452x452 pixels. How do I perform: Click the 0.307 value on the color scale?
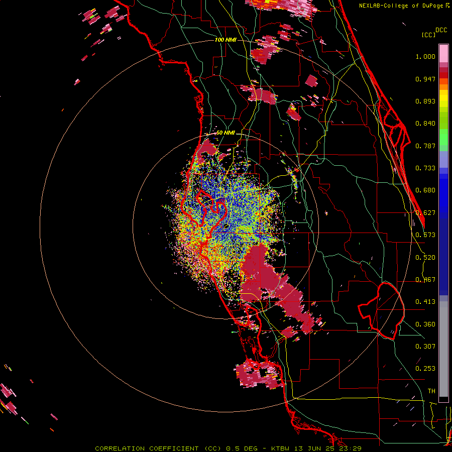[425, 347]
